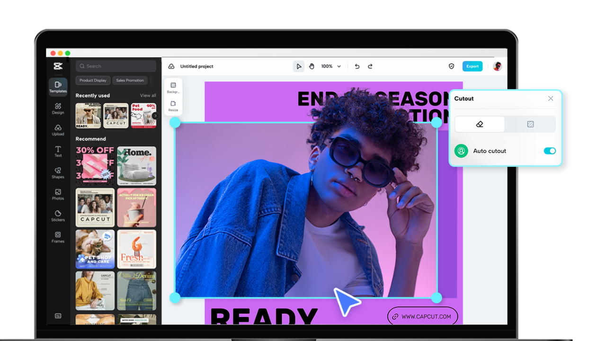Select the Product Display filter tag
Viewport: 606px width, 341px height.
click(93, 81)
